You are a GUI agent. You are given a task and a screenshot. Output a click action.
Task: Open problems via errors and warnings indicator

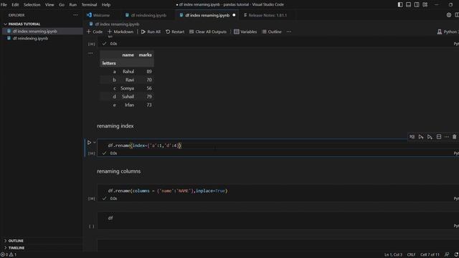coord(9,254)
